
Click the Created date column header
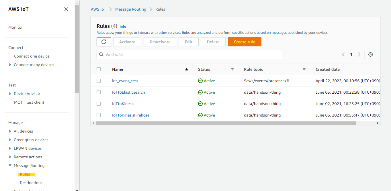(328, 69)
